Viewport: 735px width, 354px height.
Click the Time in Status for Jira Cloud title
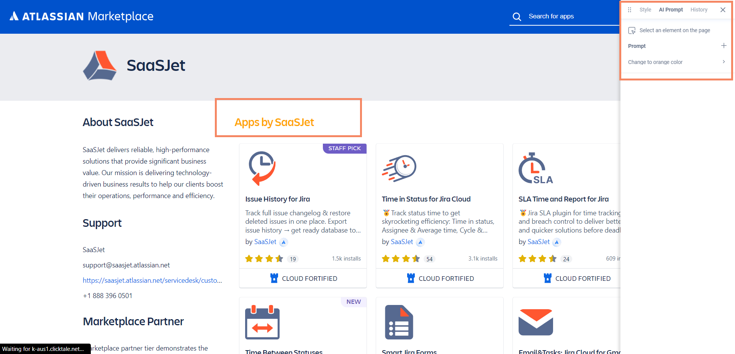(426, 199)
